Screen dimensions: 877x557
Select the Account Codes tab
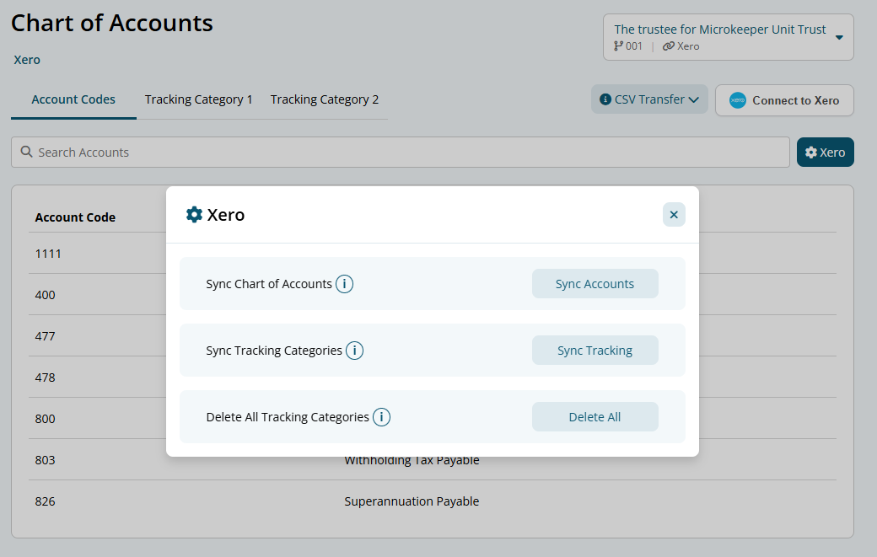point(73,99)
